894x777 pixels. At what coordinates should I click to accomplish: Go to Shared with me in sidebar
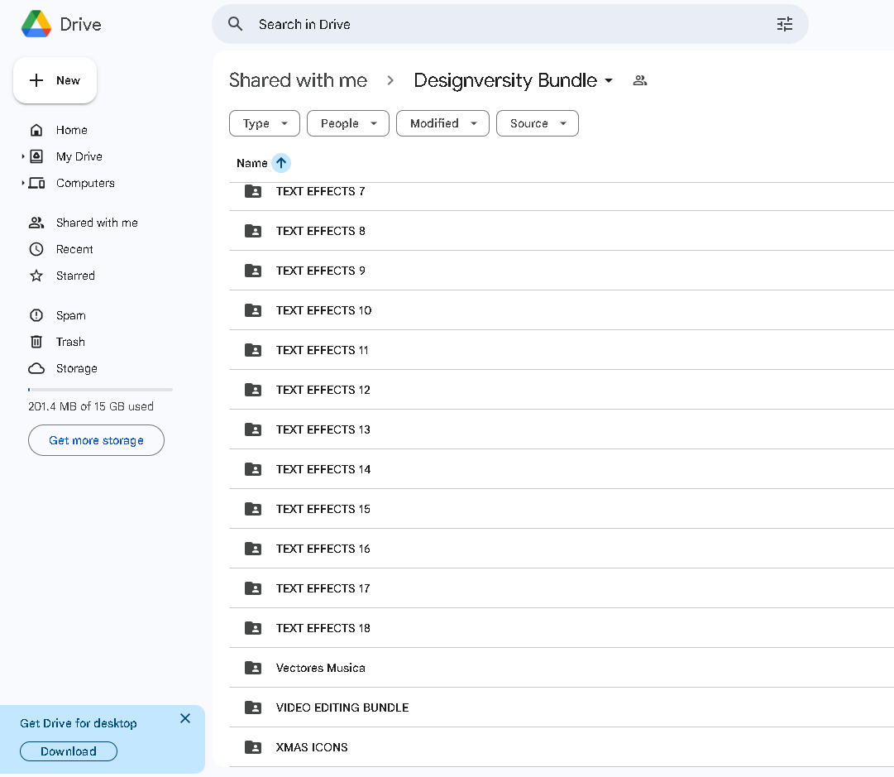tap(96, 223)
